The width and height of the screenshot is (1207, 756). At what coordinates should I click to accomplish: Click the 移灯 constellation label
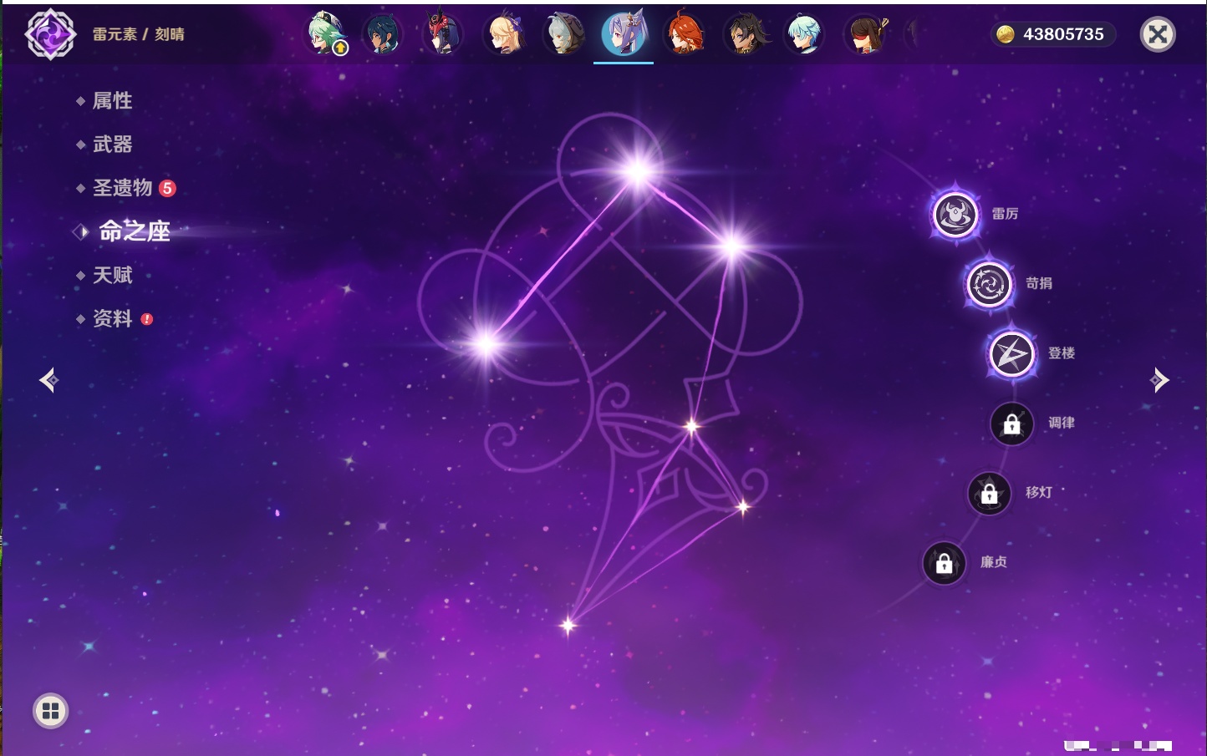coord(1039,493)
